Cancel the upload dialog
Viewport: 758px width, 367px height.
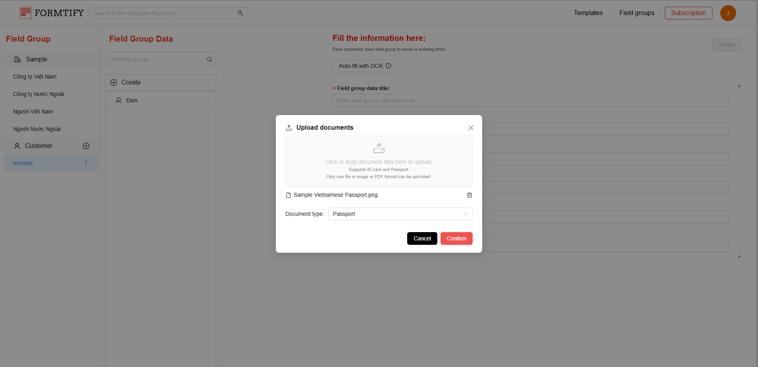tap(422, 238)
